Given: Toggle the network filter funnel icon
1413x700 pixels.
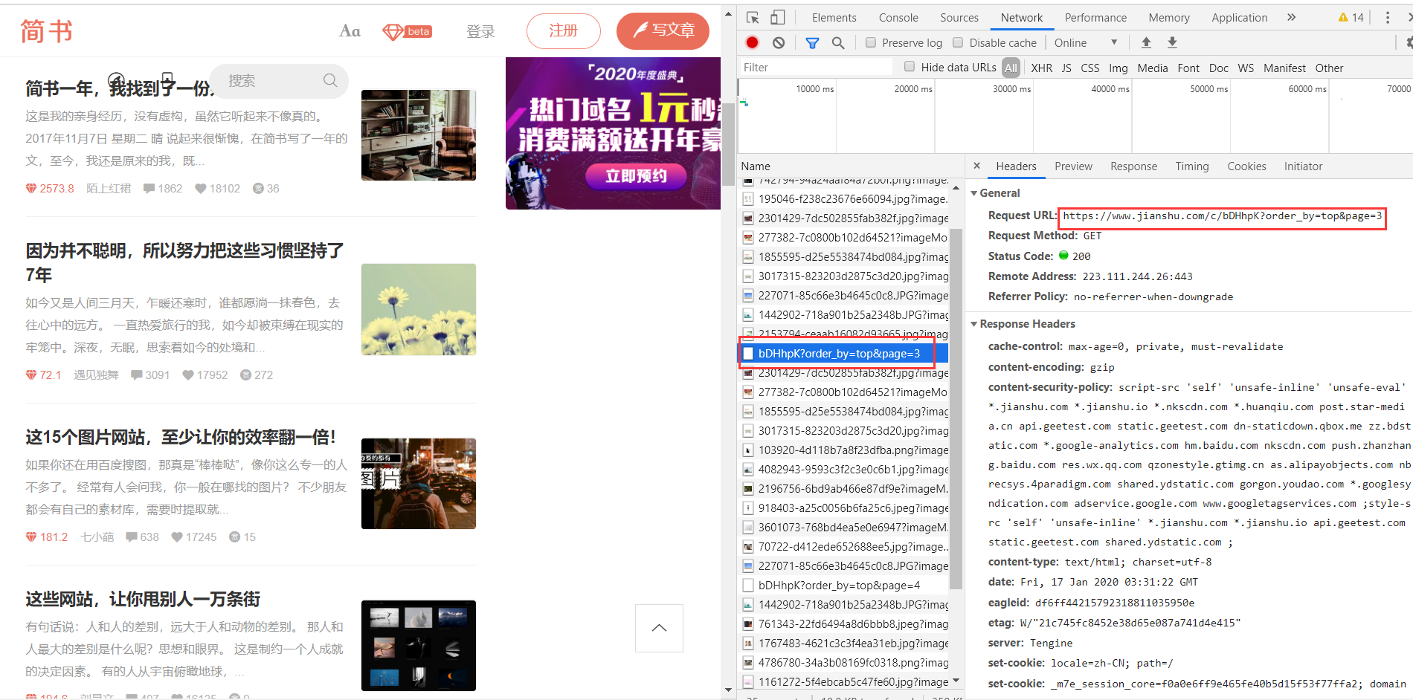Looking at the screenshot, I should click(x=812, y=43).
